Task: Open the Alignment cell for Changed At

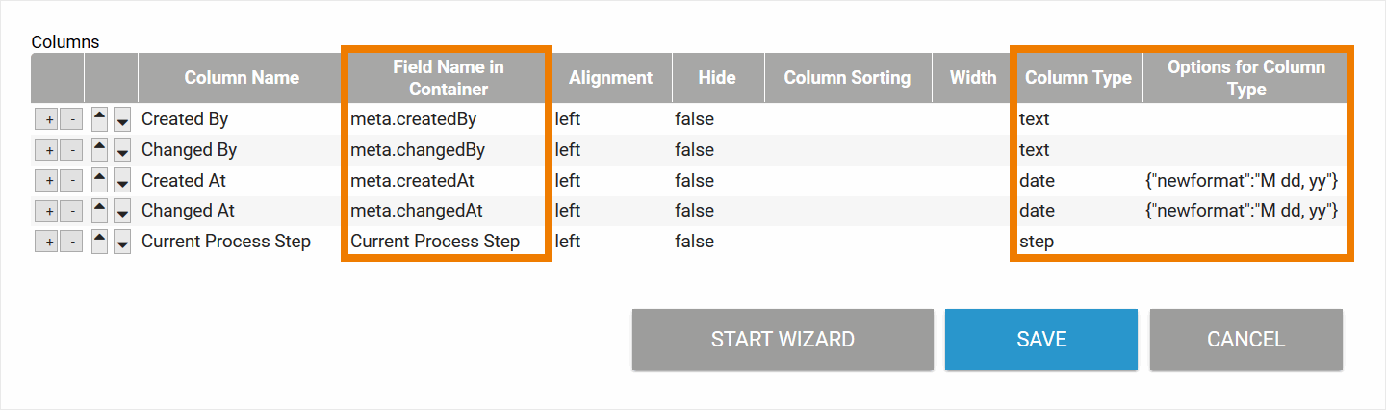Action: click(x=568, y=211)
